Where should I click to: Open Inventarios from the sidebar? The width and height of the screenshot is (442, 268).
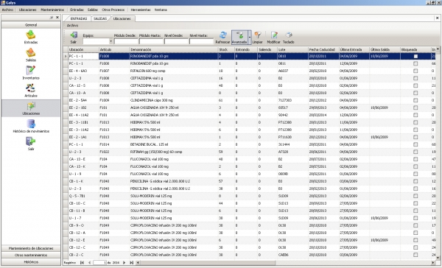click(31, 72)
